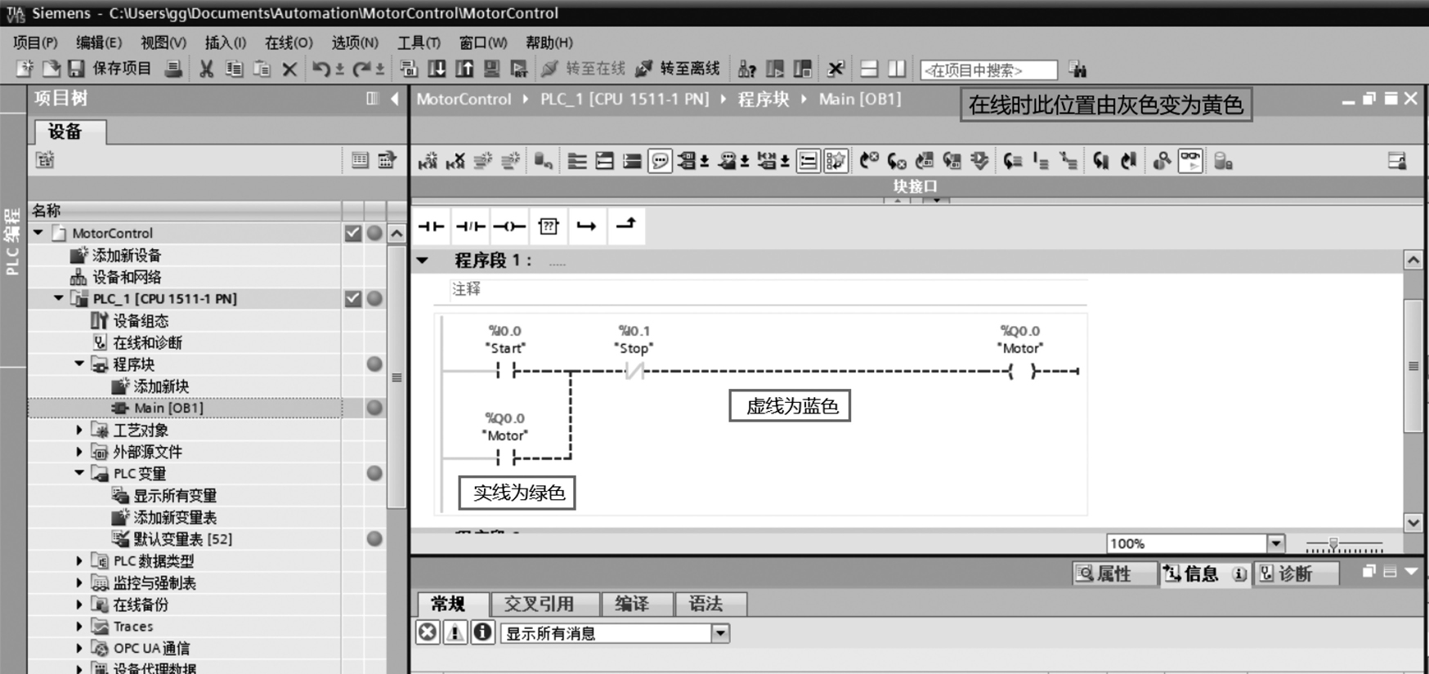Open the 在线(O) menu
The width and height of the screenshot is (1429, 674).
[289, 42]
